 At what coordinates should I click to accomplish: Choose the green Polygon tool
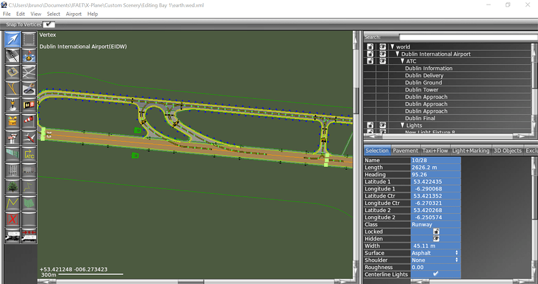click(x=29, y=203)
